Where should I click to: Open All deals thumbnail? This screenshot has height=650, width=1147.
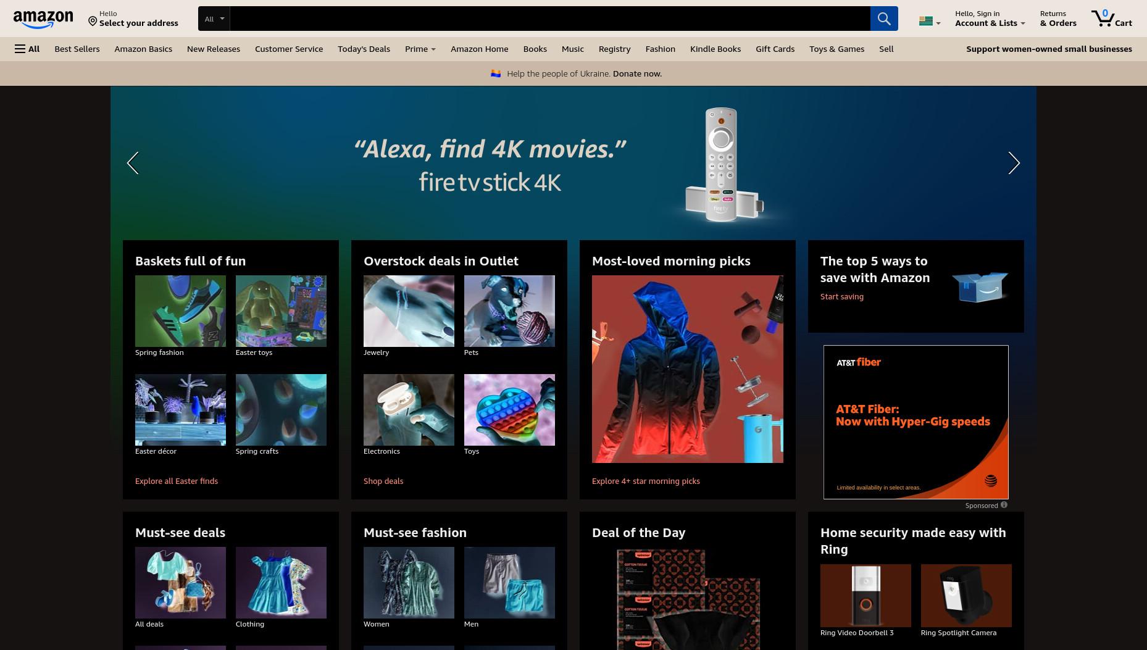pyautogui.click(x=180, y=583)
